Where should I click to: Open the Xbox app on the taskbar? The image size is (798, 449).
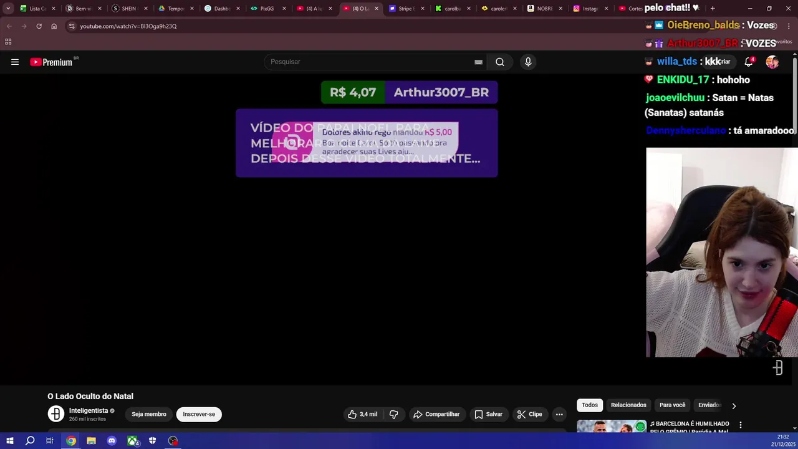tap(132, 441)
